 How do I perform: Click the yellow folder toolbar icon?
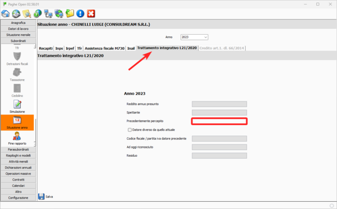pos(70,13)
